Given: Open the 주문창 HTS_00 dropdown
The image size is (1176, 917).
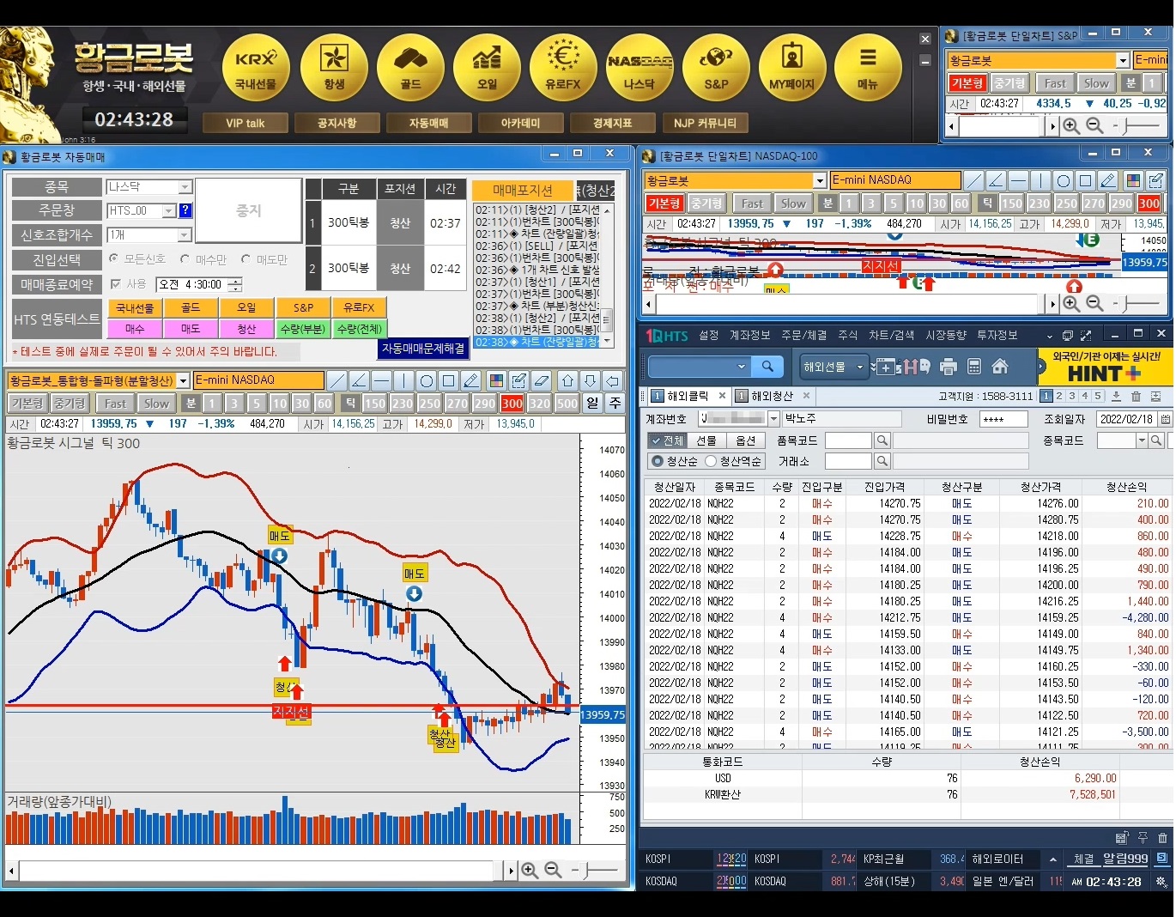Looking at the screenshot, I should [x=169, y=210].
